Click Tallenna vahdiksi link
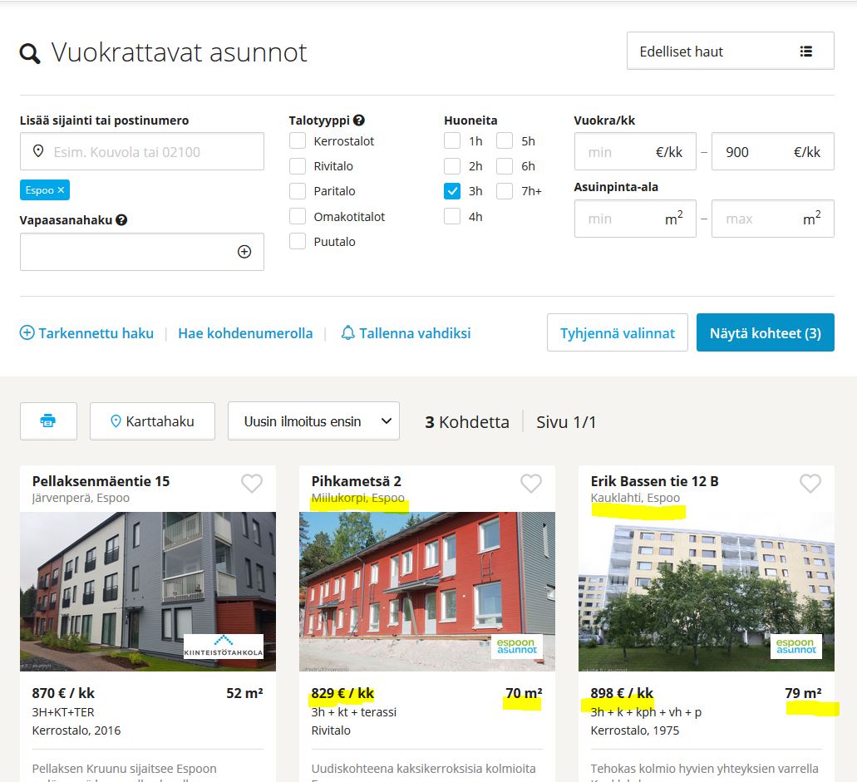This screenshot has height=782, width=857. [x=406, y=333]
